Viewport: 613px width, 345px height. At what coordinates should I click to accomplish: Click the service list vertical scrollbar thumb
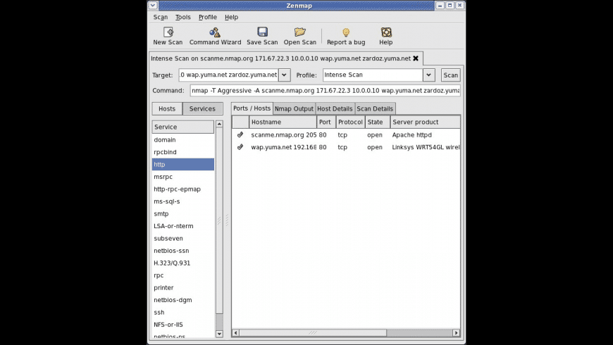pos(219,221)
